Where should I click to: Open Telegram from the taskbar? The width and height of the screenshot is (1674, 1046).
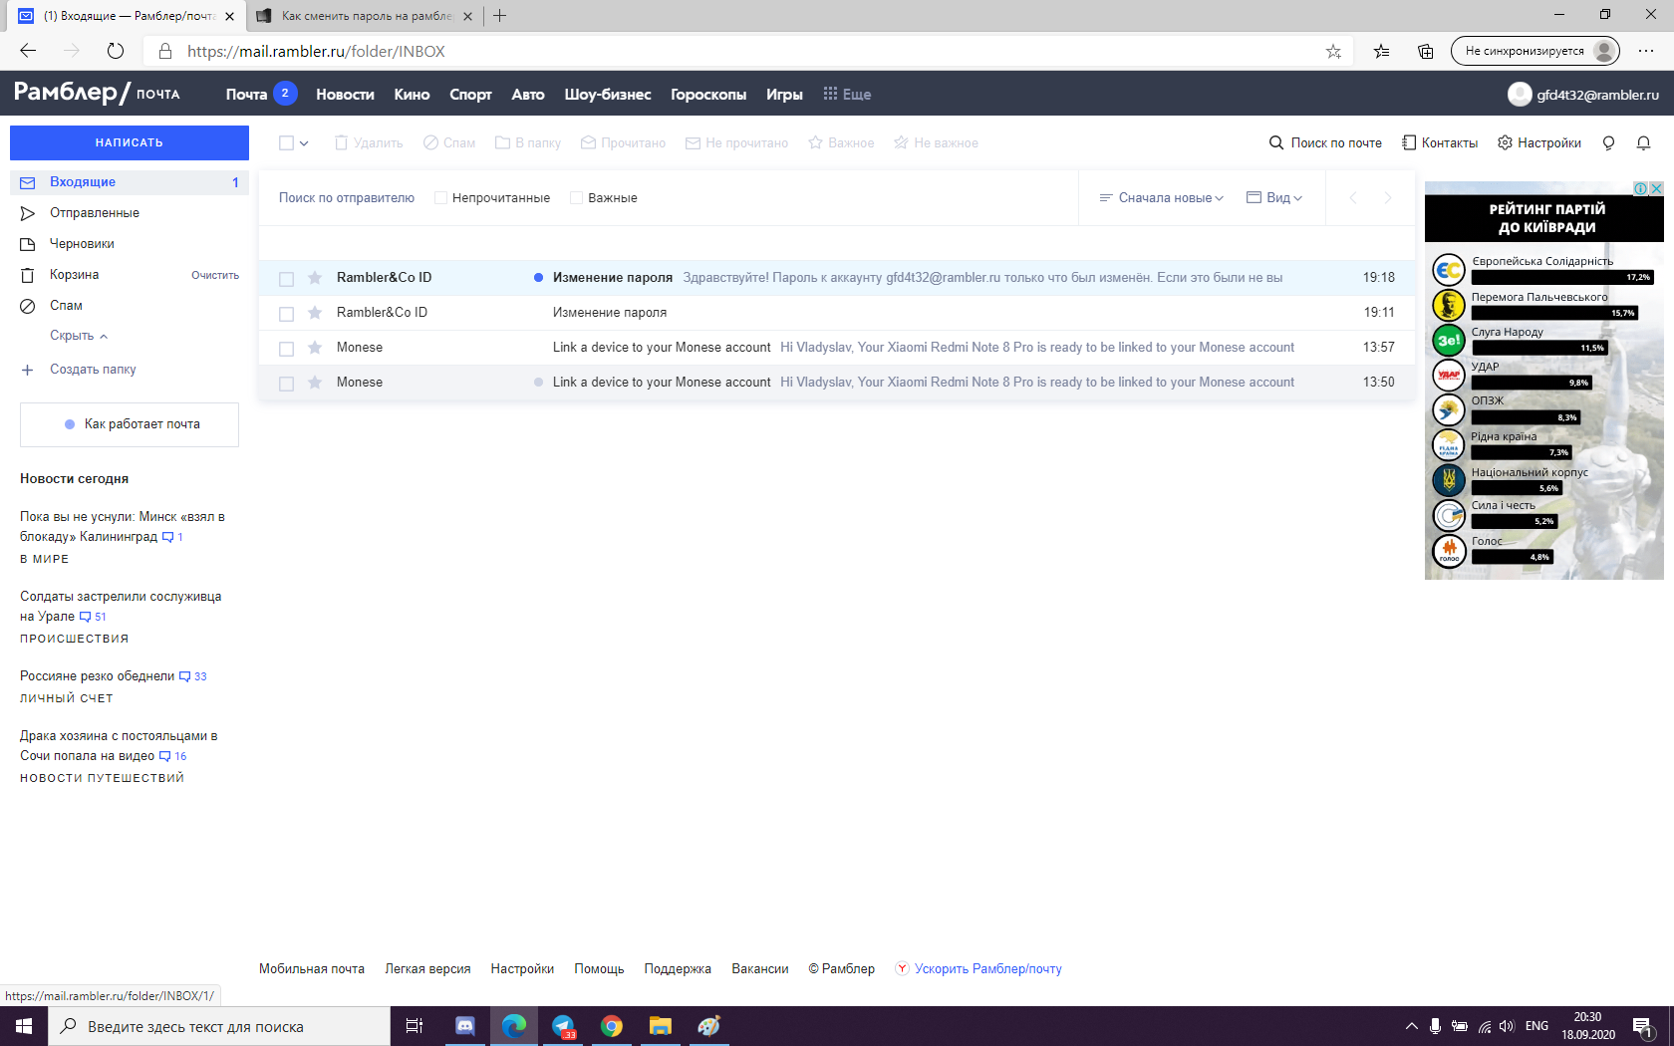(563, 1026)
